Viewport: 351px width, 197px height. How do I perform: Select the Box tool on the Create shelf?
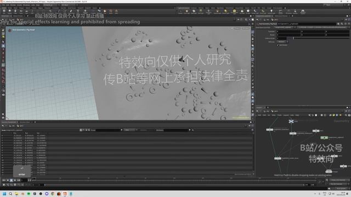pyautogui.click(x=4, y=11)
